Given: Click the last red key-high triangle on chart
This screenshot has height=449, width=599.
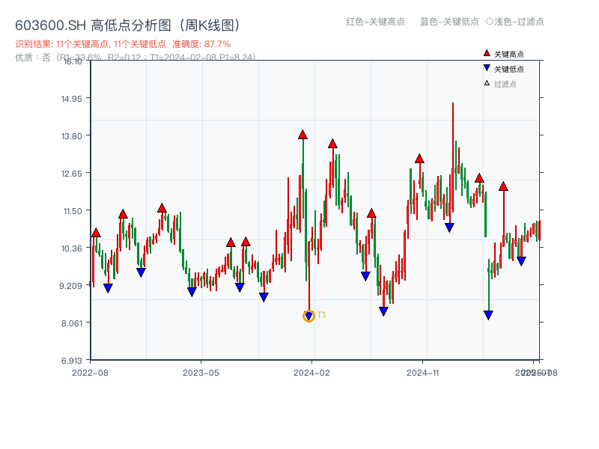Looking at the screenshot, I should coord(503,186).
